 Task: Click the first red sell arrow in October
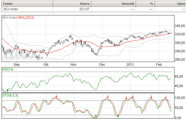click(x=56, y=96)
